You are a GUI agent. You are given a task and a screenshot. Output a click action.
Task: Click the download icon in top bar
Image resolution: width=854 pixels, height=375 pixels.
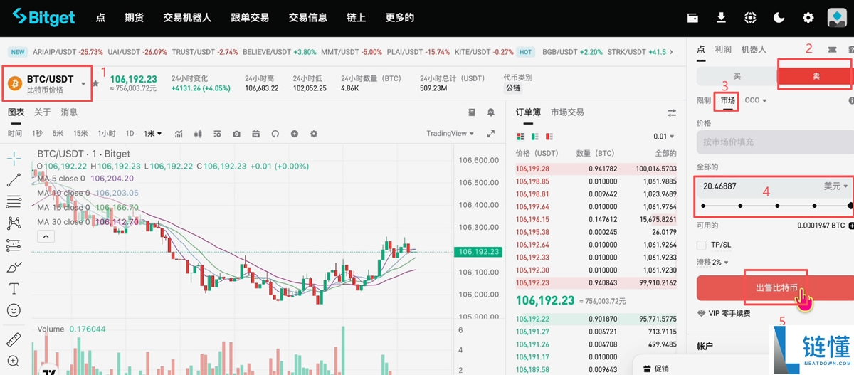(722, 18)
